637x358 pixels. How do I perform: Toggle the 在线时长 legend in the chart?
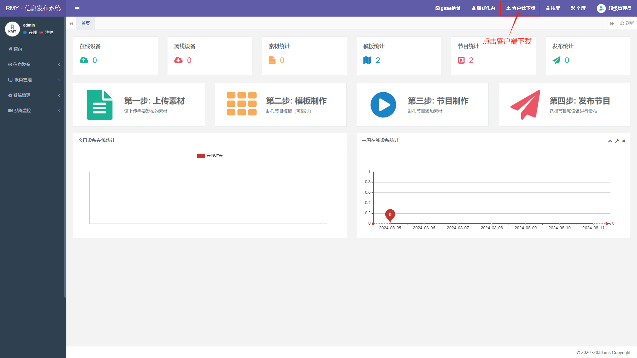coord(210,155)
